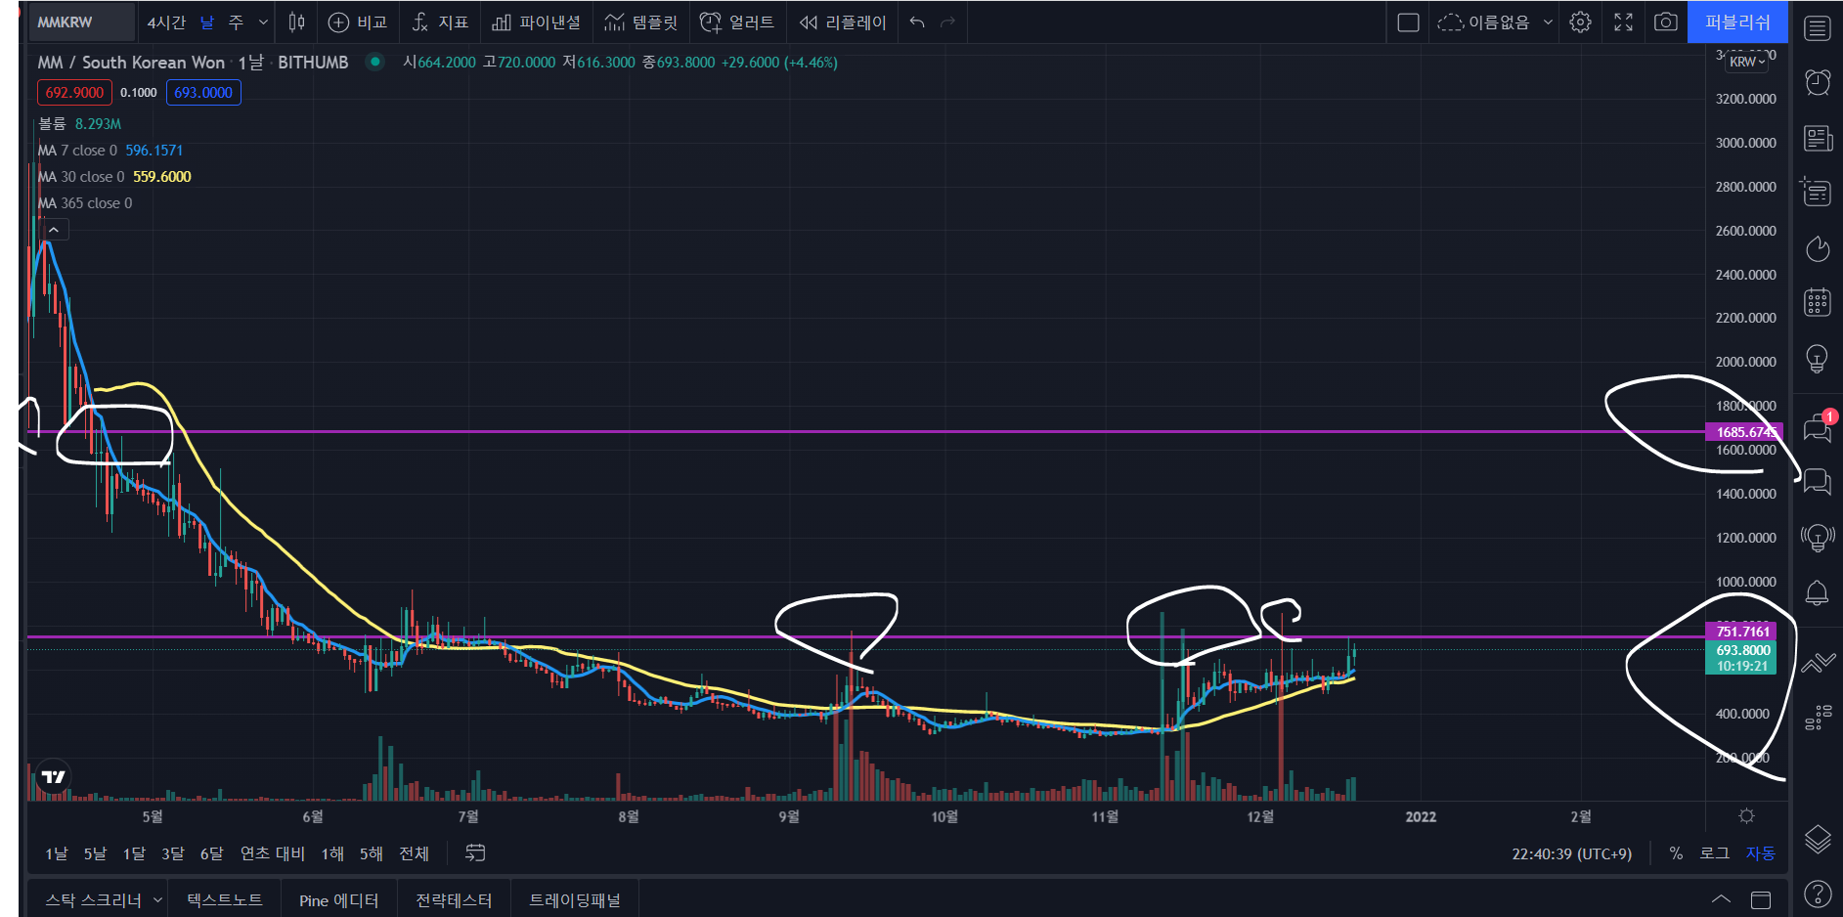Select the MA 365 close indicator legend

pos(85,202)
